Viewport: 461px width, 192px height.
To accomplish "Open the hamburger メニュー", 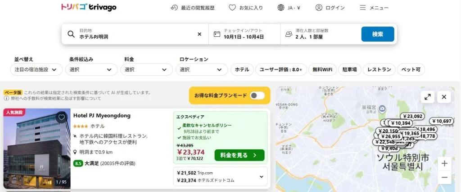I will click(x=374, y=8).
